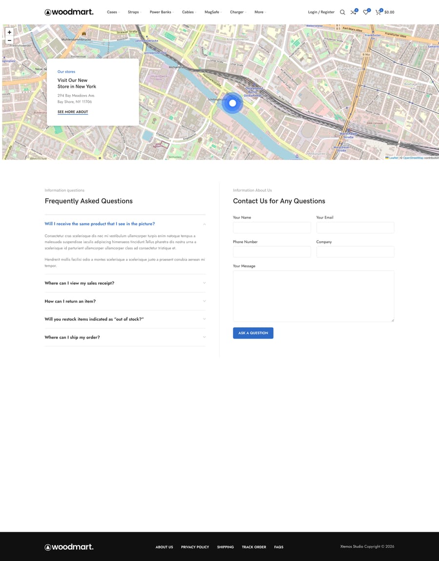Expand the 'out of stock' restock question
Viewport: 439px width, 561px height.
pos(125,319)
